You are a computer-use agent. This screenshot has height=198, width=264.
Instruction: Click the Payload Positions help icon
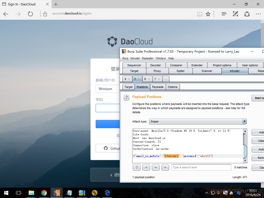[126, 97]
